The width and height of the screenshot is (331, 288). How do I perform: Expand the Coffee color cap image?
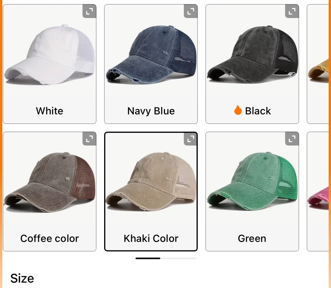(89, 139)
